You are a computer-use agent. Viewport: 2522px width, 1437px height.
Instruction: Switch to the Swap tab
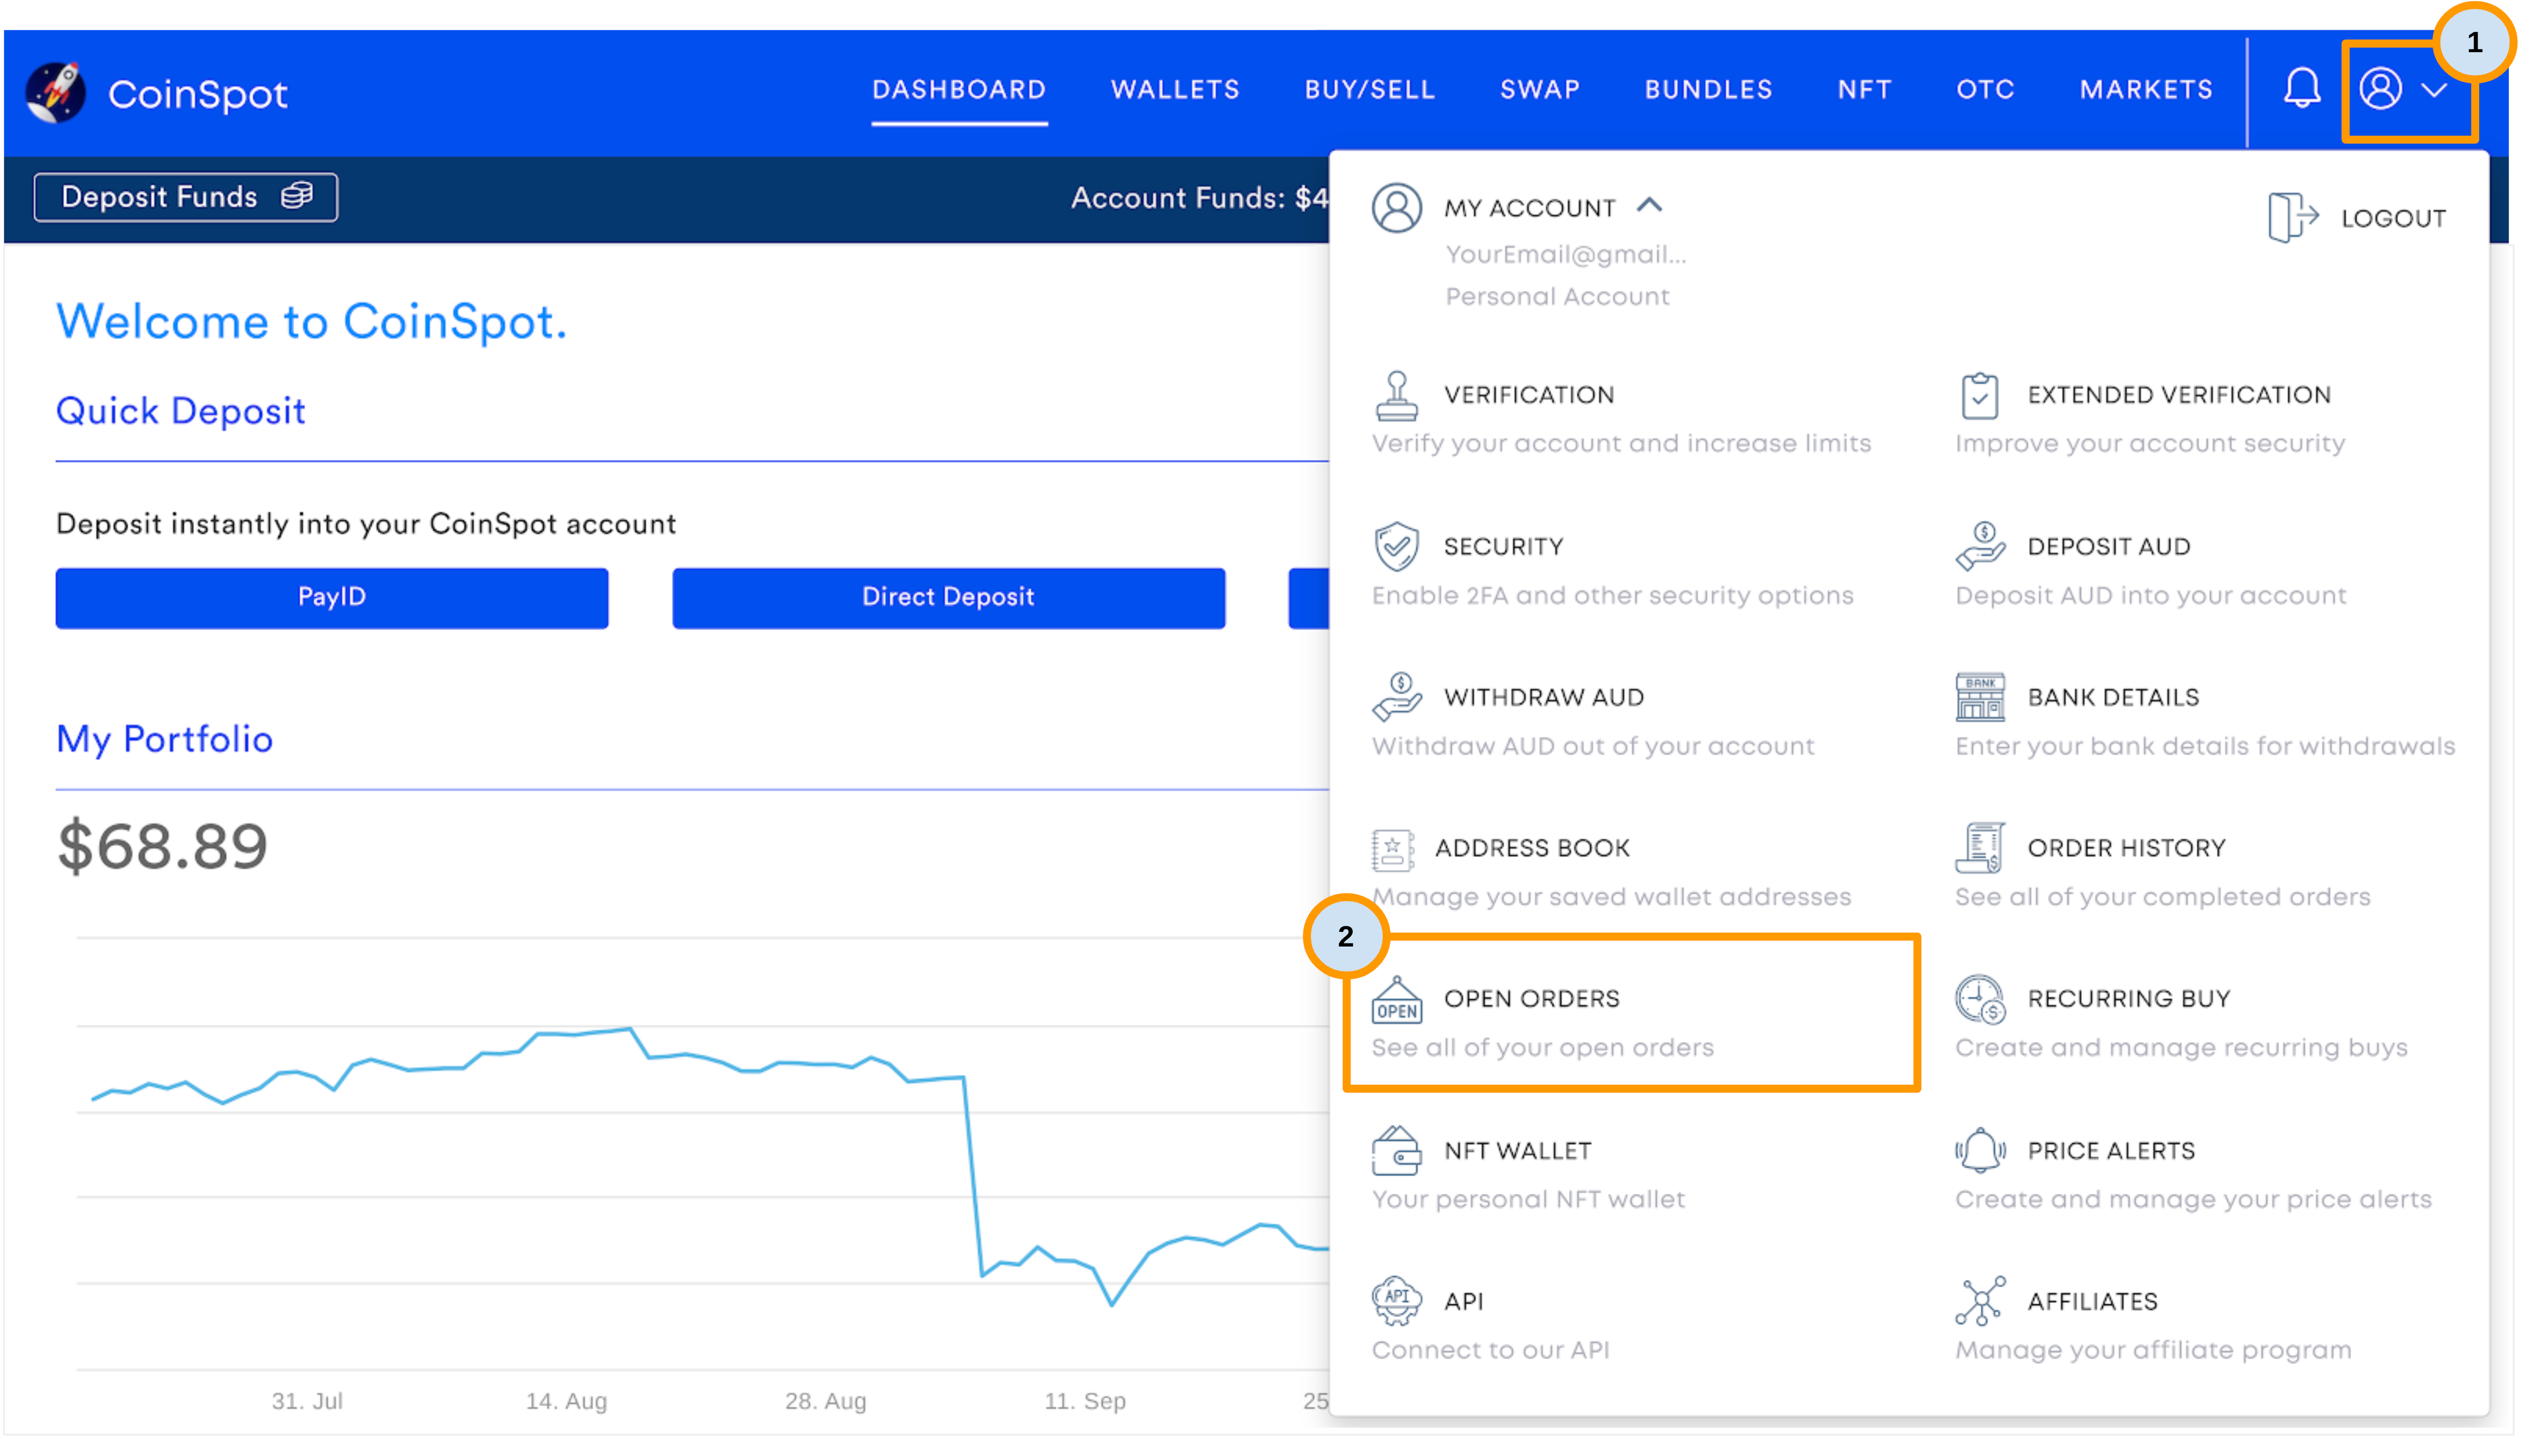point(1539,90)
